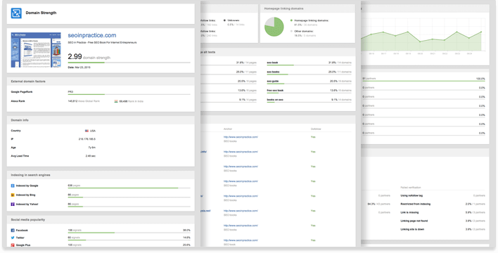Click the 2.99 domain strength progress bar

[129, 63]
